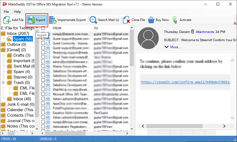Open the Drafts (3) folder
The image size is (237, 142).
(22, 55)
